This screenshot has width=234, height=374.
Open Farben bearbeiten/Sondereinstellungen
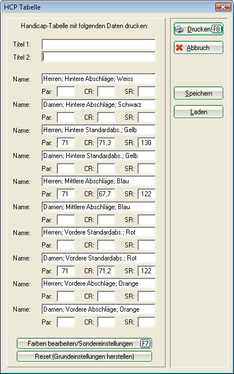[x=84, y=344]
